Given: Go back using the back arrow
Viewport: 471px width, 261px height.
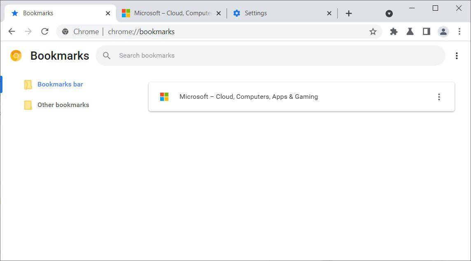Looking at the screenshot, I should coord(12,32).
